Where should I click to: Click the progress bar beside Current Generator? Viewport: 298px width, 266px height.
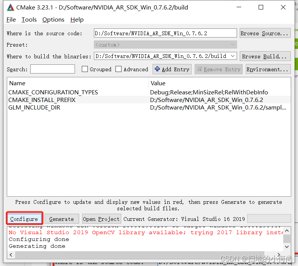point(269,219)
